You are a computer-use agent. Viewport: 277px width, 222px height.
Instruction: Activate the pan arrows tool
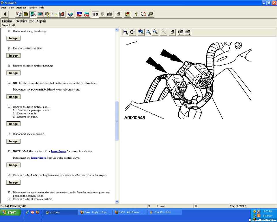(x=132, y=32)
